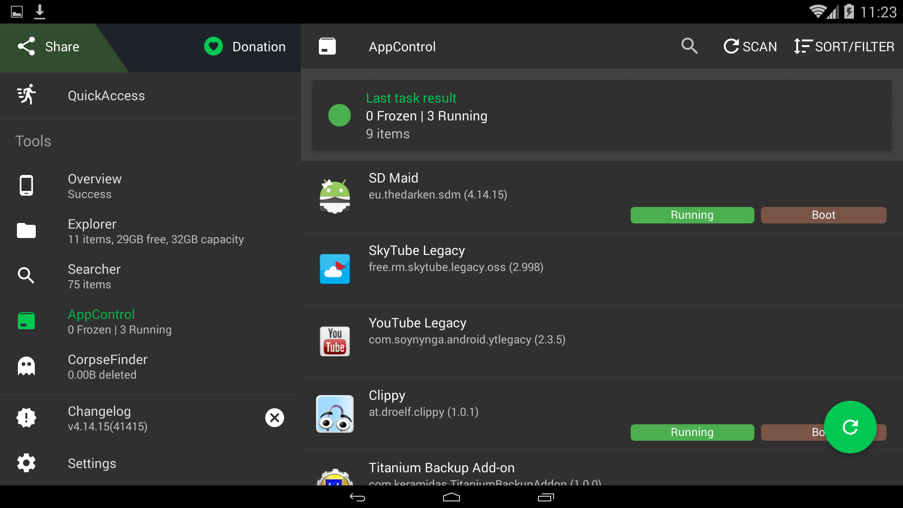Open QuickAccess from the sidebar
This screenshot has height=508, width=903.
point(106,95)
